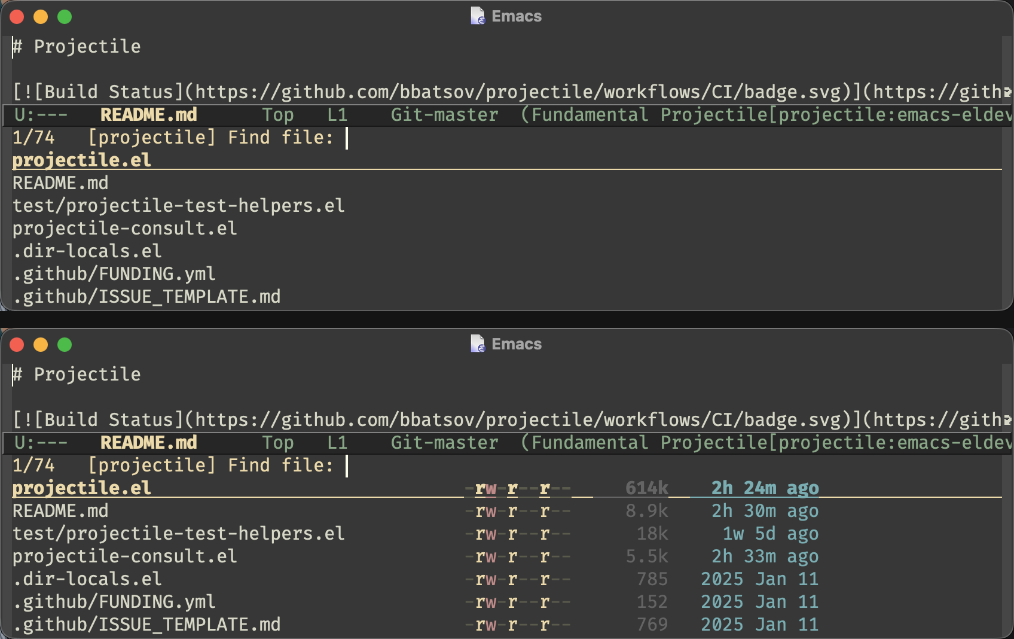Pick .dir-locals.el in top window

(x=87, y=251)
